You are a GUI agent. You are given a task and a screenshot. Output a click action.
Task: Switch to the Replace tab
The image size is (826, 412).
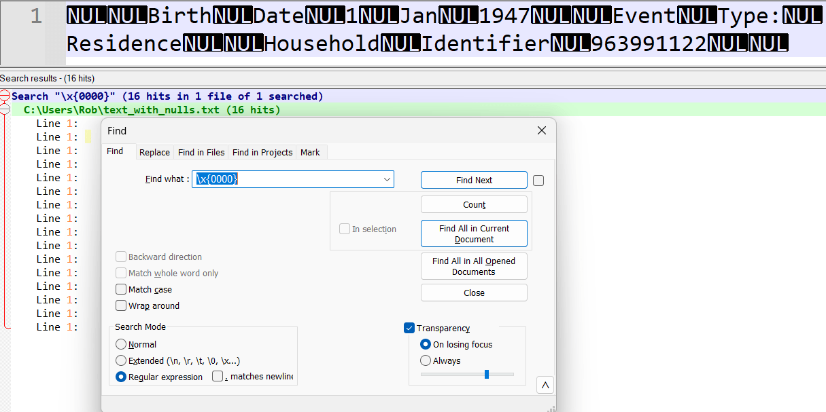[154, 152]
